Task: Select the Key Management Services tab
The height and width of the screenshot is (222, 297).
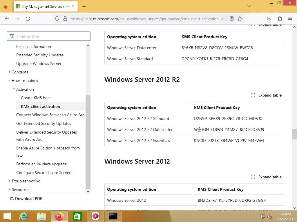Action: (46, 7)
